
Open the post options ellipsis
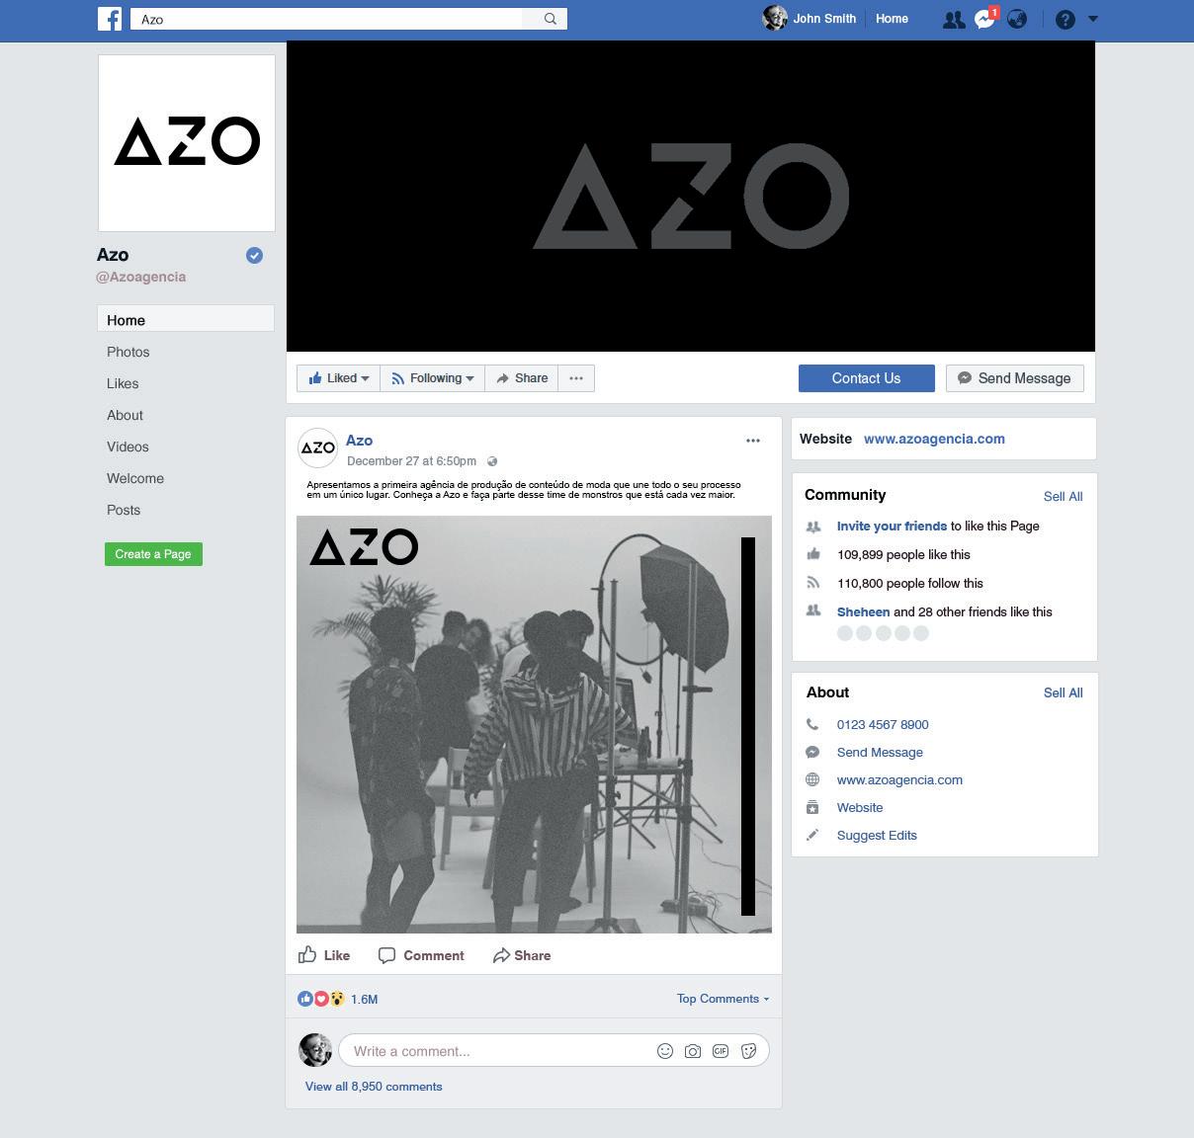click(x=753, y=441)
